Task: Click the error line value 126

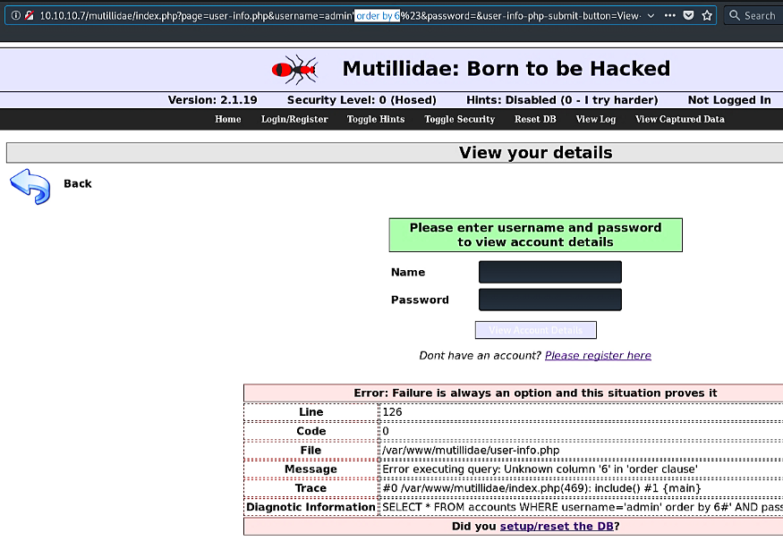Action: [x=392, y=411]
